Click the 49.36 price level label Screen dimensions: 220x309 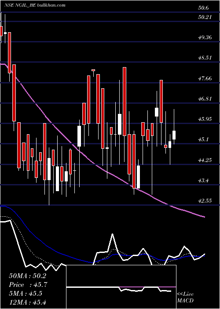click(205, 37)
